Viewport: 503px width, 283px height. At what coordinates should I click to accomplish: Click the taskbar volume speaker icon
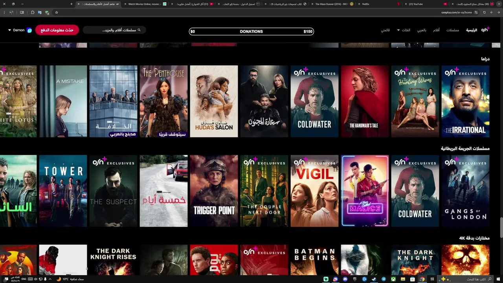tap(36, 279)
